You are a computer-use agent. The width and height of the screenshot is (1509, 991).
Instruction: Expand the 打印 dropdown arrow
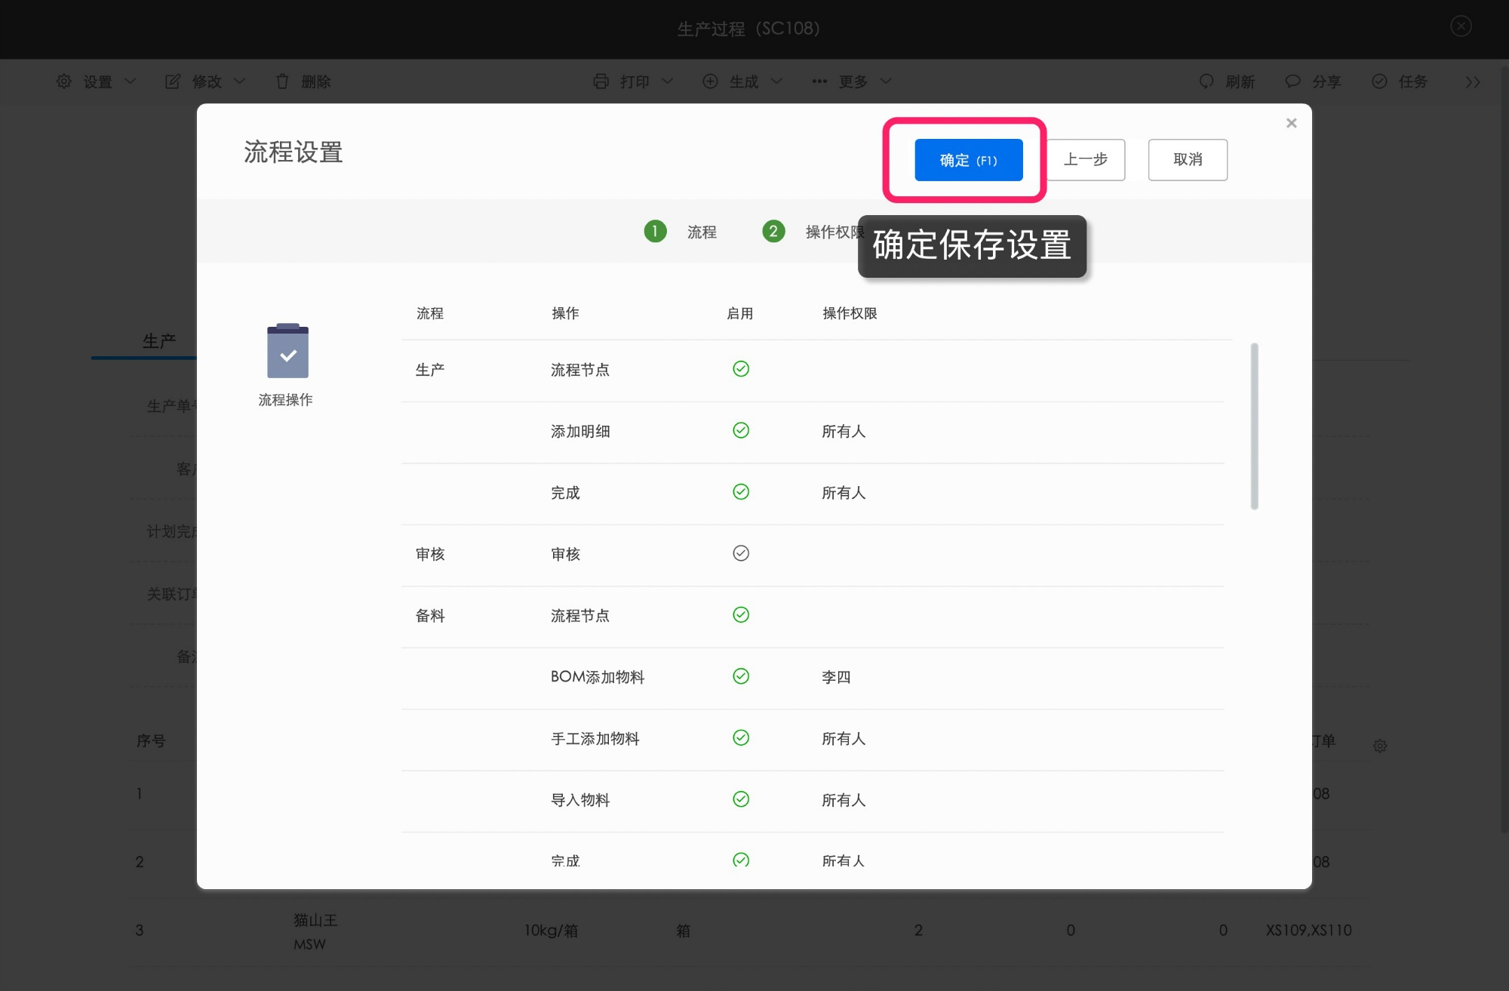[x=668, y=82]
